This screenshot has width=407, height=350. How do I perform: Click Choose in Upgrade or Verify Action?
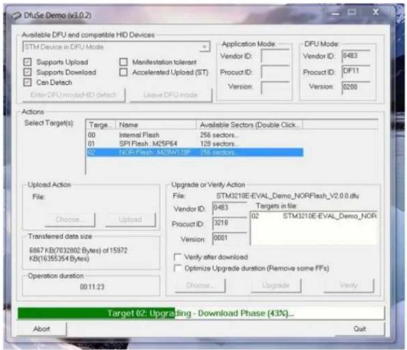(200, 286)
